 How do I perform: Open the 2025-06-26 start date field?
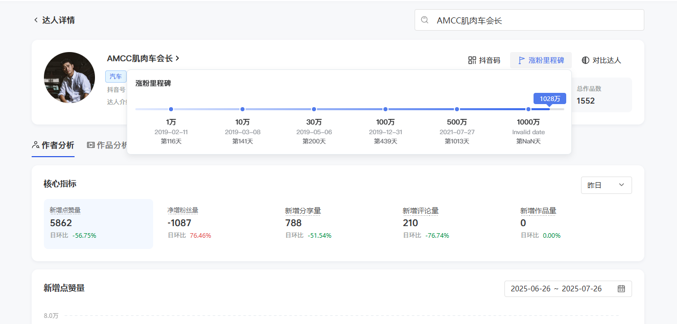[x=530, y=289]
